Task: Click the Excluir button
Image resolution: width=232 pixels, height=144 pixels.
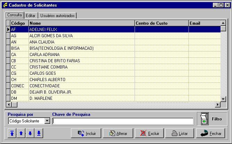Action: pyautogui.click(x=150, y=133)
